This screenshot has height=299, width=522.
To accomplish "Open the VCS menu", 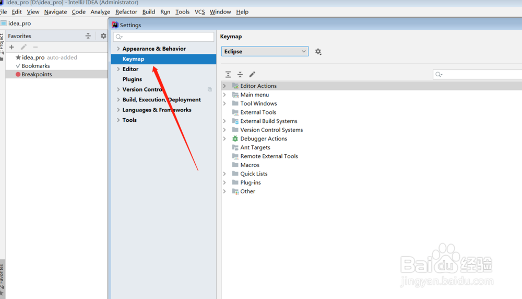I will point(200,11).
